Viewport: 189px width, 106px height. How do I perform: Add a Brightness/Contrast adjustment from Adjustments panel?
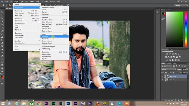coord(167,54)
